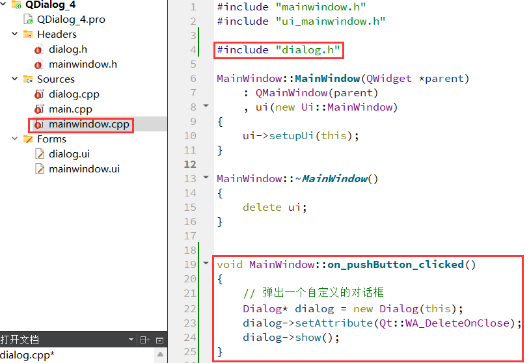This screenshot has width=529, height=363.
Task: Click the Chinese comment on line 21
Action: tap(314, 293)
